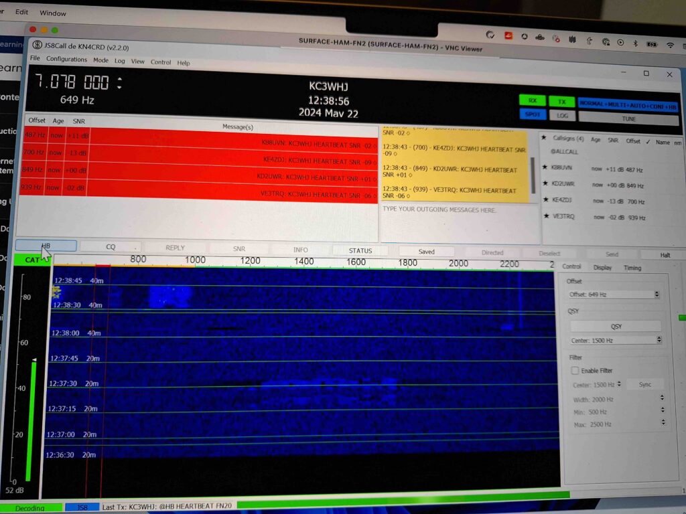686x514 pixels.
Task: Click the star icon next to VE3TRQ callsign
Action: click(x=546, y=216)
